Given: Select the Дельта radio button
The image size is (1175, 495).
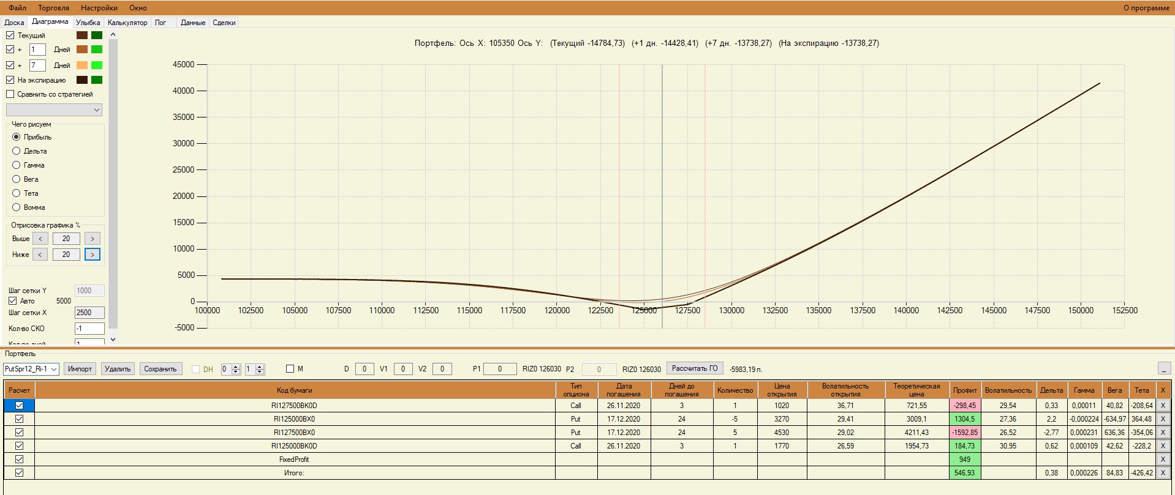Looking at the screenshot, I should coord(17,151).
